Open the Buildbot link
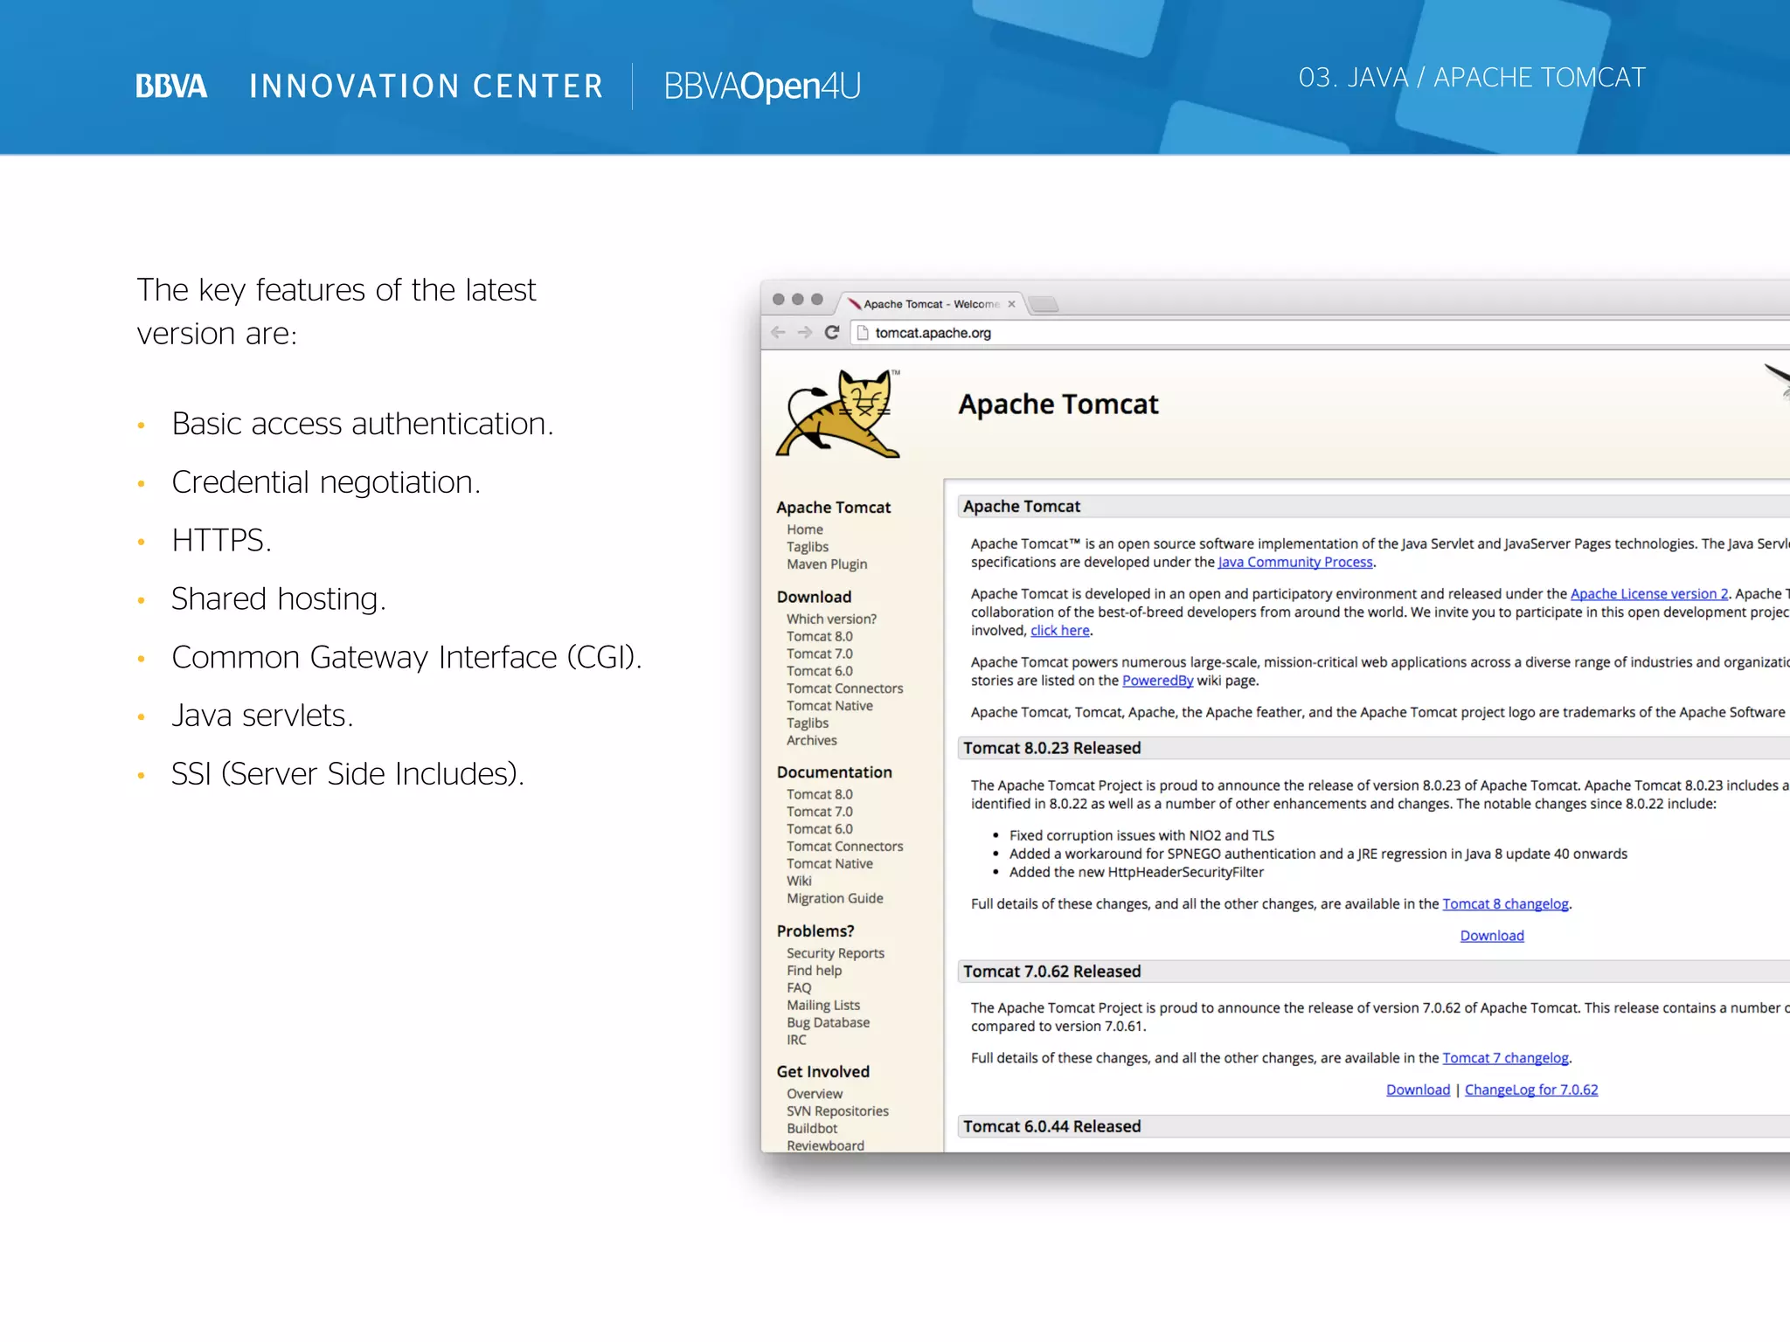Image resolution: width=1790 pixels, height=1342 pixels. [812, 1129]
